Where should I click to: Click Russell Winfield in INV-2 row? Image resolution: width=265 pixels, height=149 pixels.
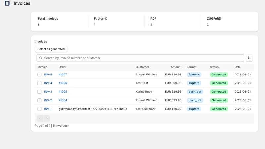pos(146,100)
